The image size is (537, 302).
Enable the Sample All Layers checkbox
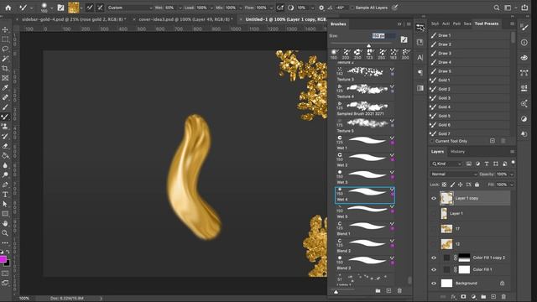352,8
